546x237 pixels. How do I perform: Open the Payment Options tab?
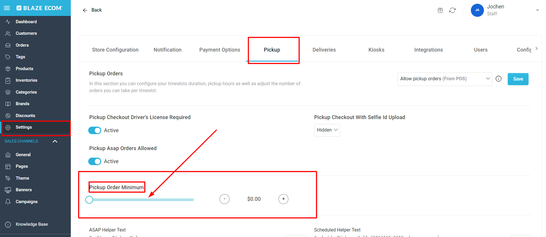[220, 50]
